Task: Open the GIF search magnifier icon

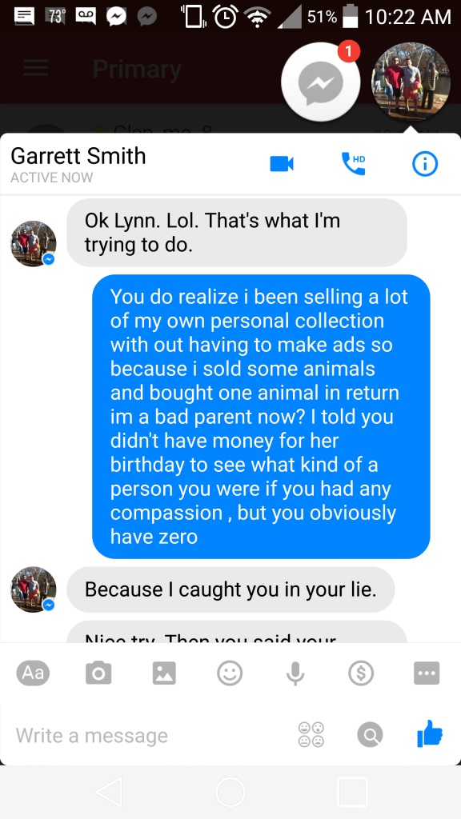Action: [x=370, y=735]
